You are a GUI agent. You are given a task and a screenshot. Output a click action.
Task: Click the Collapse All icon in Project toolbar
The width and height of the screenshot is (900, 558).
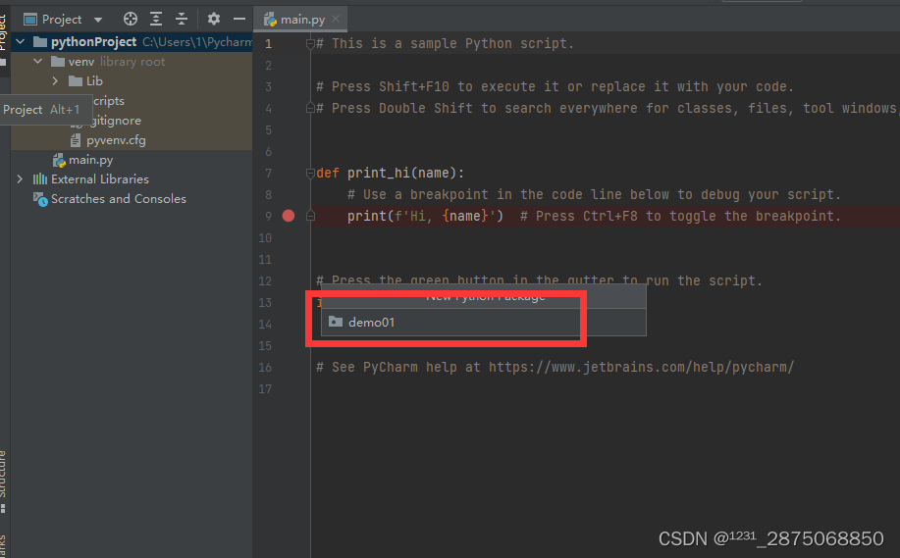(182, 19)
